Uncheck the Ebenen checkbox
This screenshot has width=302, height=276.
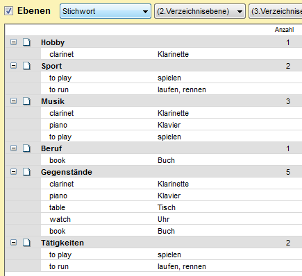pos(9,11)
